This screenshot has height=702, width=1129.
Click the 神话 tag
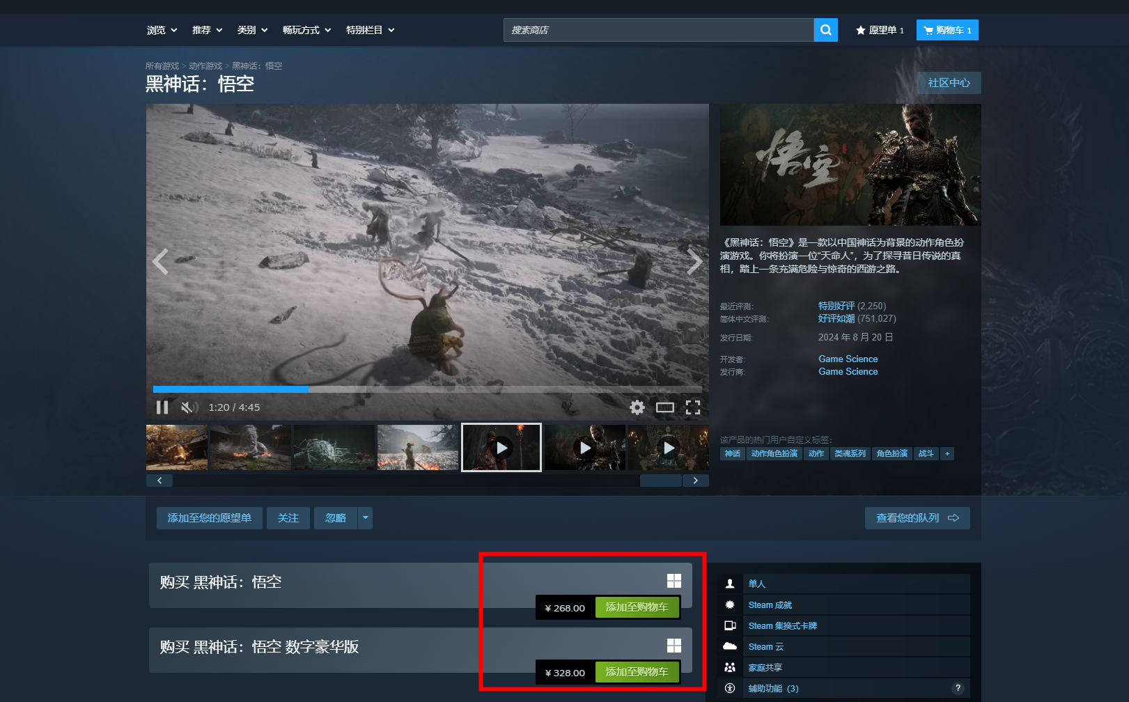point(733,454)
